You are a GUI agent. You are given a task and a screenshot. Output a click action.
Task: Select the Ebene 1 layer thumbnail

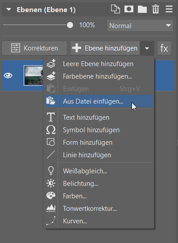point(33,75)
